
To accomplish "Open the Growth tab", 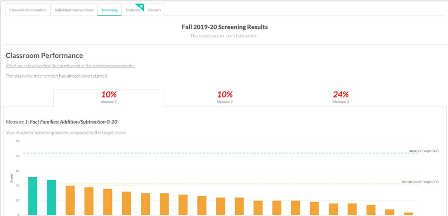I will coord(154,10).
